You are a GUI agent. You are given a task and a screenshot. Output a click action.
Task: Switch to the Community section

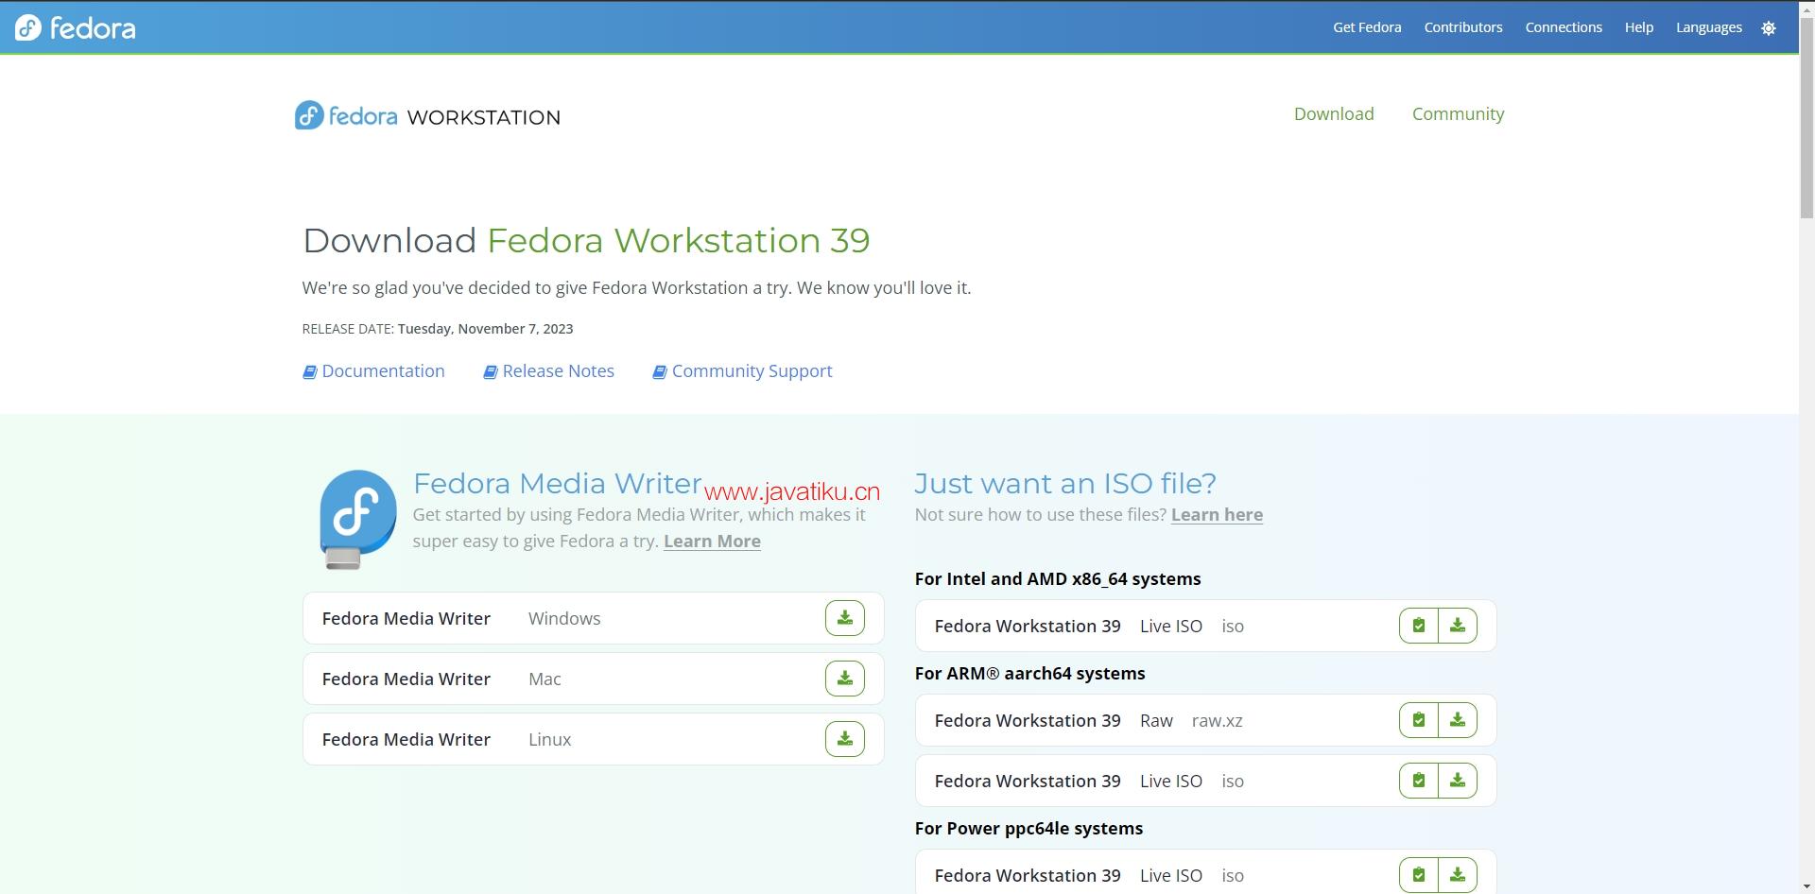1458,114
